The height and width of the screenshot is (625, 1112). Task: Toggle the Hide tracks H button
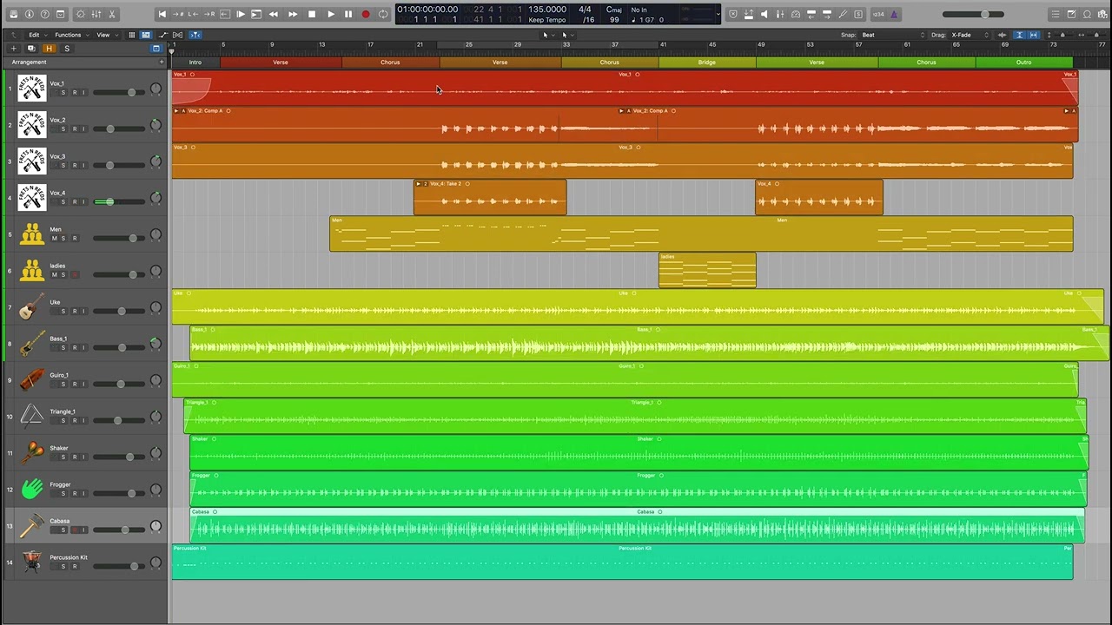[50, 49]
